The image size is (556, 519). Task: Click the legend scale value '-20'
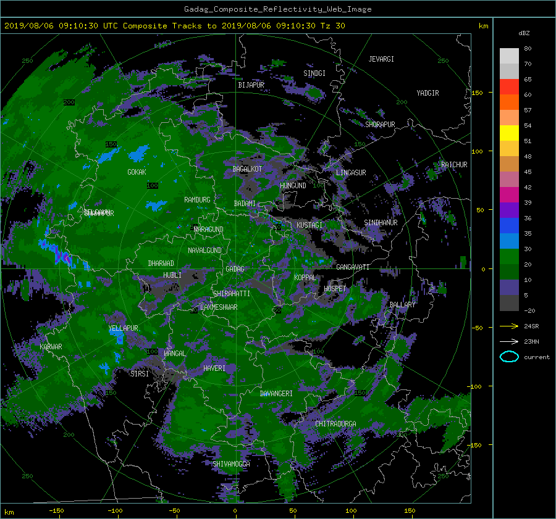(x=529, y=310)
